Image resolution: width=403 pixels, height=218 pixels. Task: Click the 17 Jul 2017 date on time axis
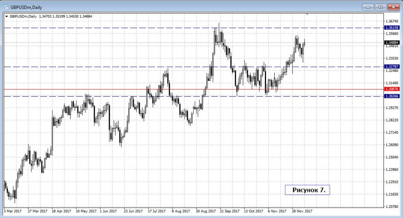pos(157,211)
